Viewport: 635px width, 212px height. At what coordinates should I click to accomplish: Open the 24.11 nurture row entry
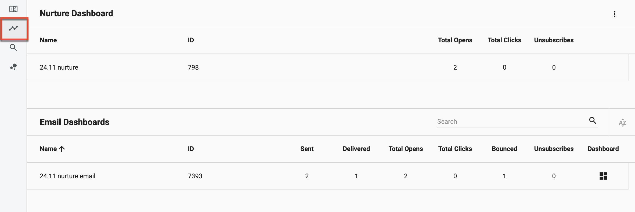pyautogui.click(x=59, y=67)
